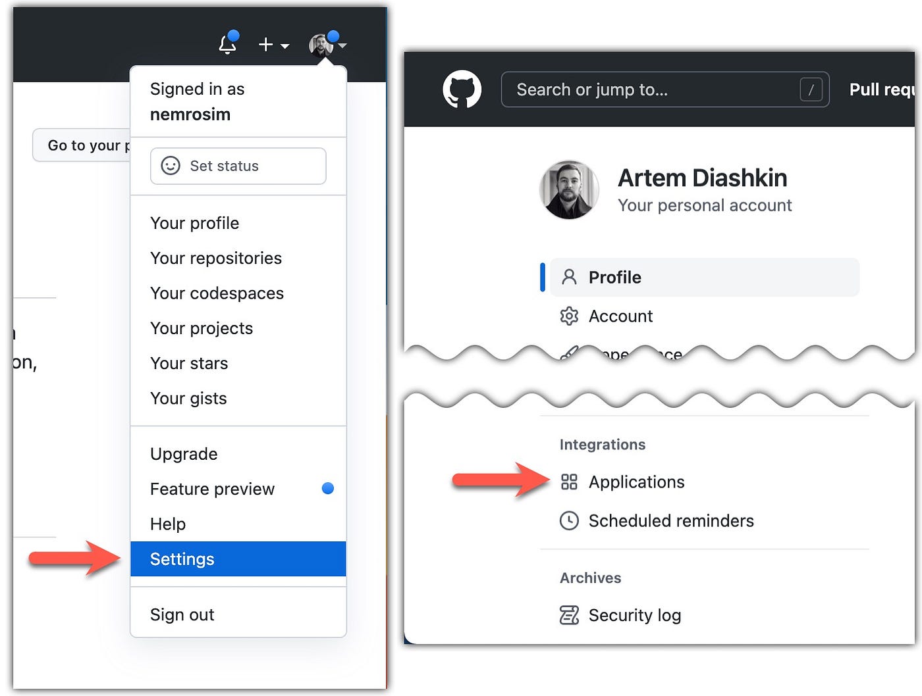Open the GitHub notifications bell icon

coord(227,45)
